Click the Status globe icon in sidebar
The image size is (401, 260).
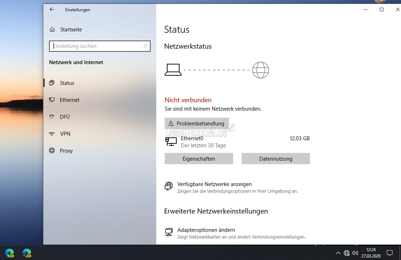coord(51,83)
